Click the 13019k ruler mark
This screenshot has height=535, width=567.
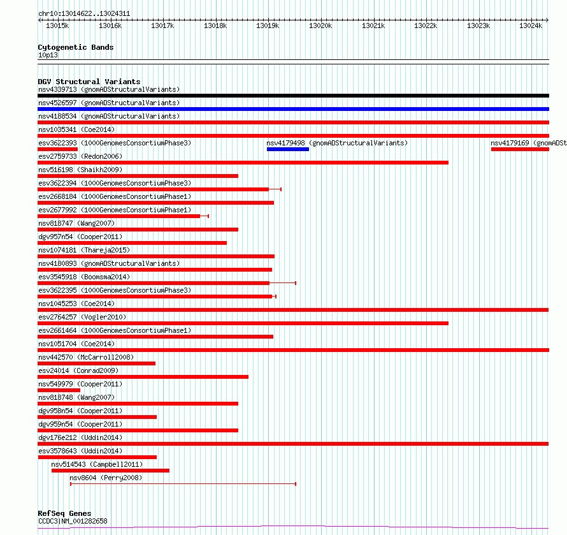pyautogui.click(x=268, y=26)
